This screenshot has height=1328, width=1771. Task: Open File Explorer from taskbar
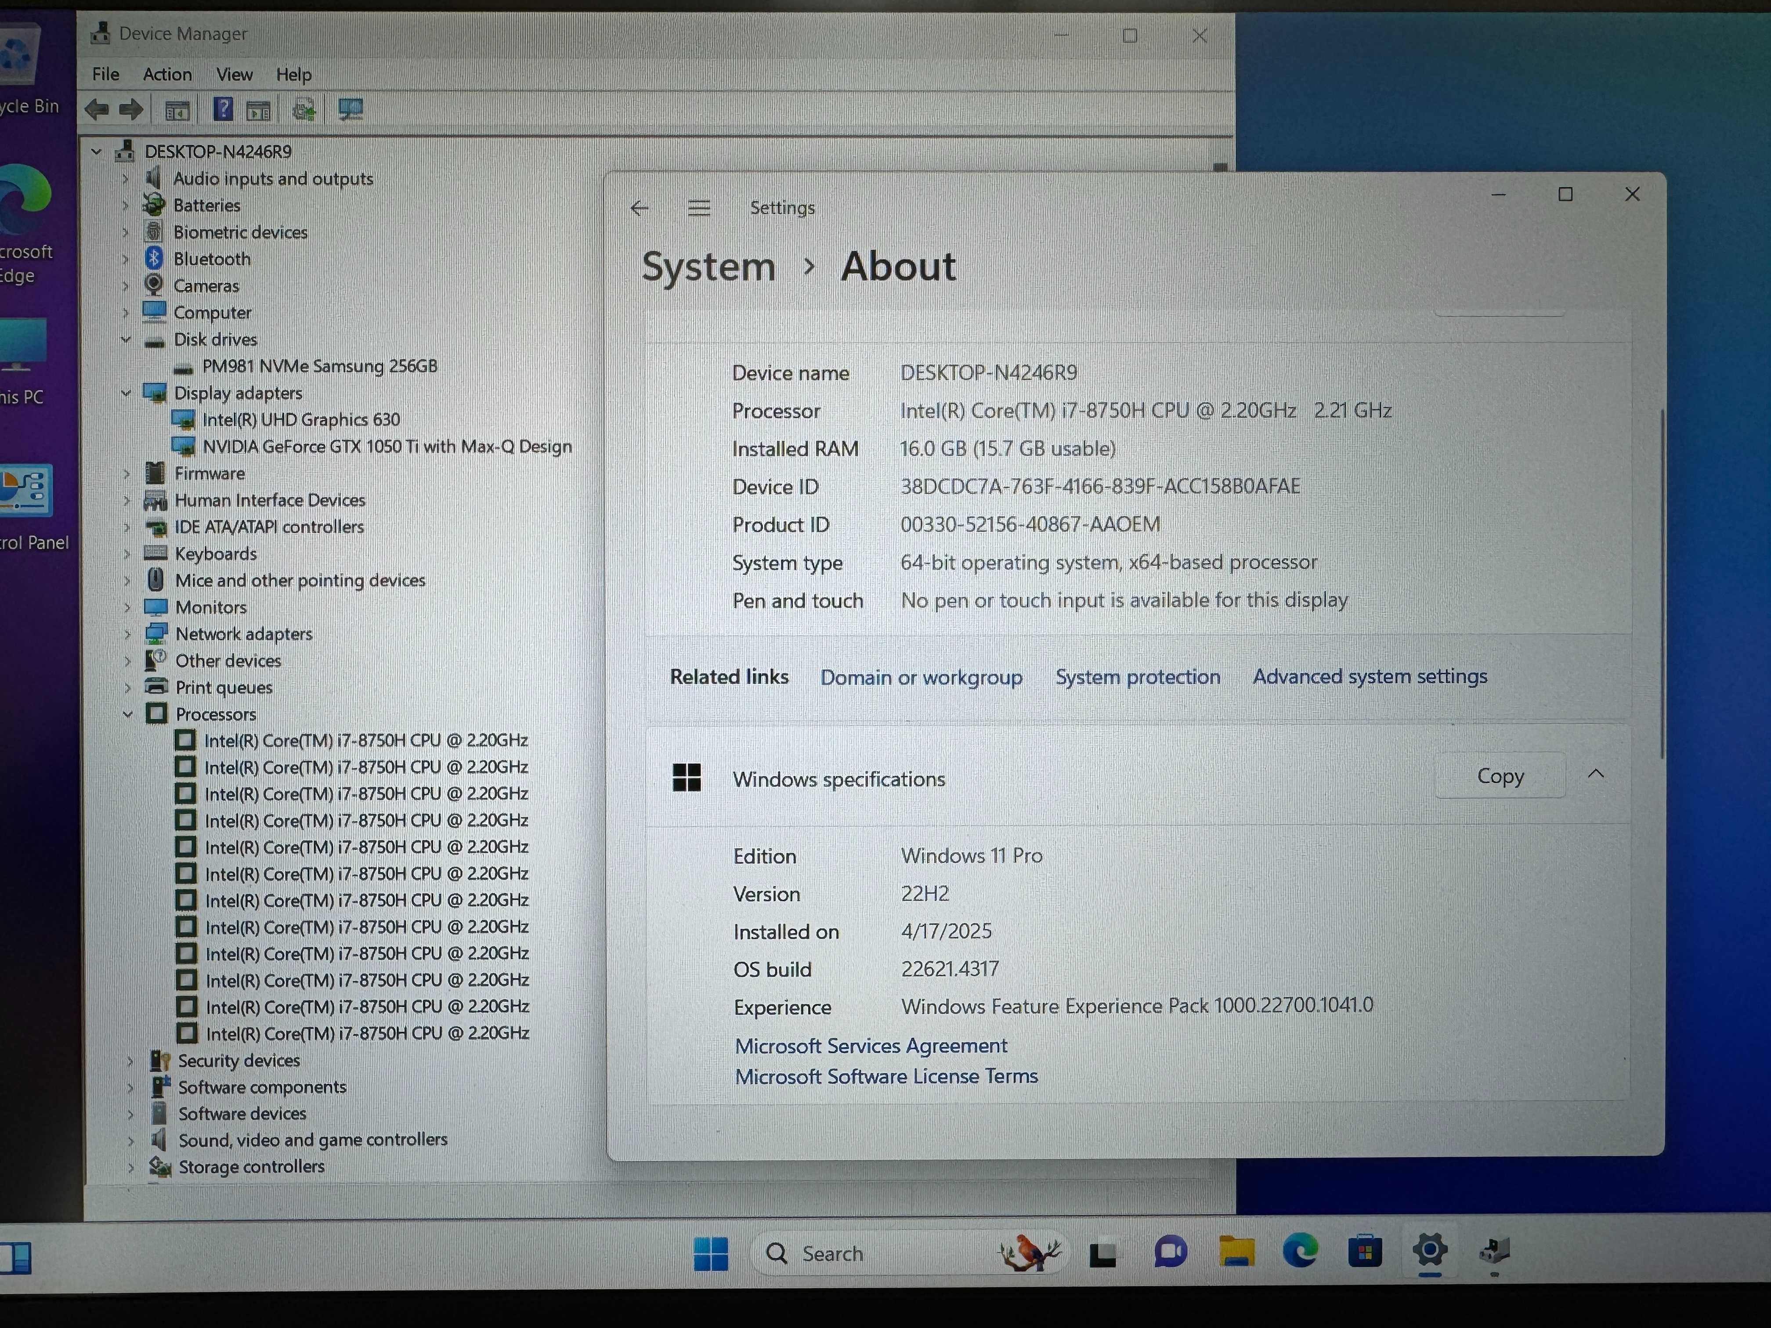coord(1236,1251)
